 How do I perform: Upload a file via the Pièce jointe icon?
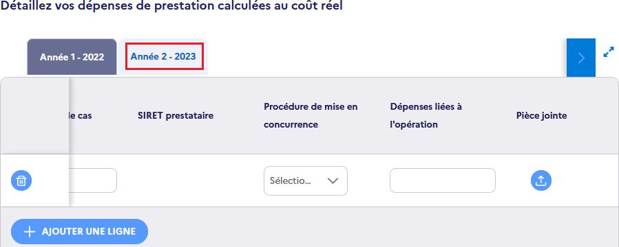pyautogui.click(x=541, y=180)
